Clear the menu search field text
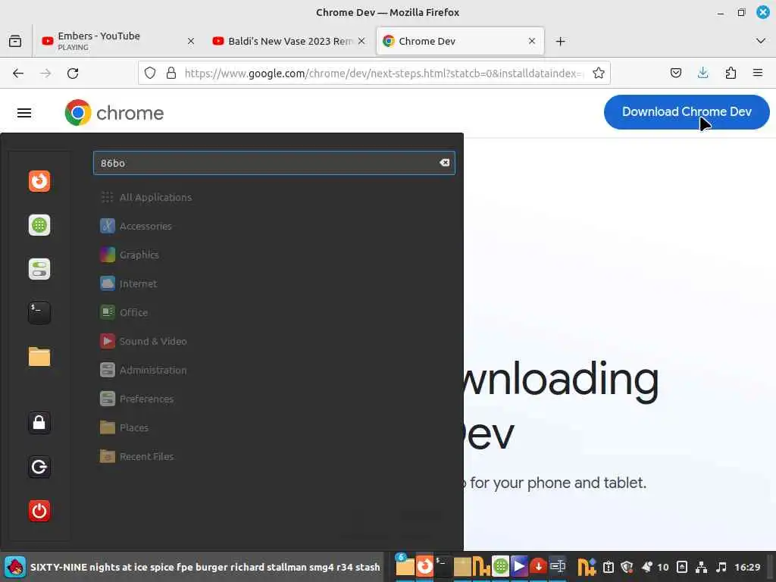Screen dimensions: 776x582 pos(444,163)
